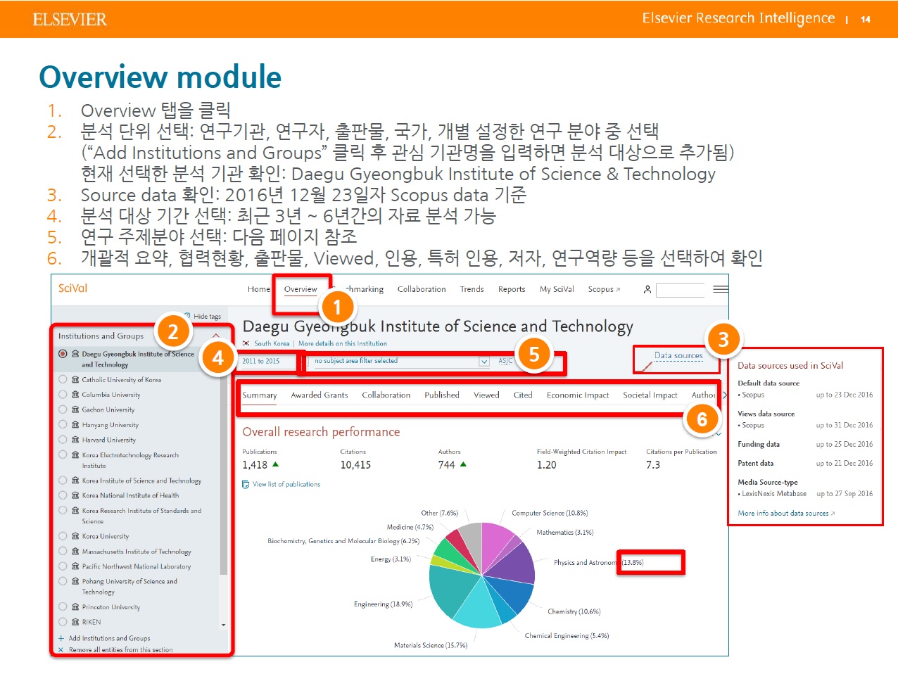
Task: Click the Citations value 10,415
Action: [x=355, y=465]
